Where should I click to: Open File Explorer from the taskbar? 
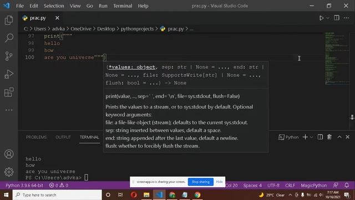[146, 195]
